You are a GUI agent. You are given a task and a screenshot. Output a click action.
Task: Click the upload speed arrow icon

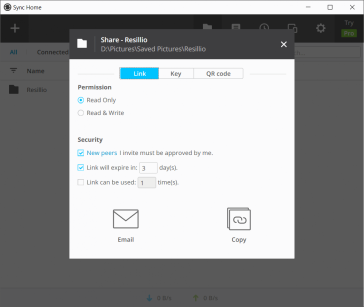[195, 297]
